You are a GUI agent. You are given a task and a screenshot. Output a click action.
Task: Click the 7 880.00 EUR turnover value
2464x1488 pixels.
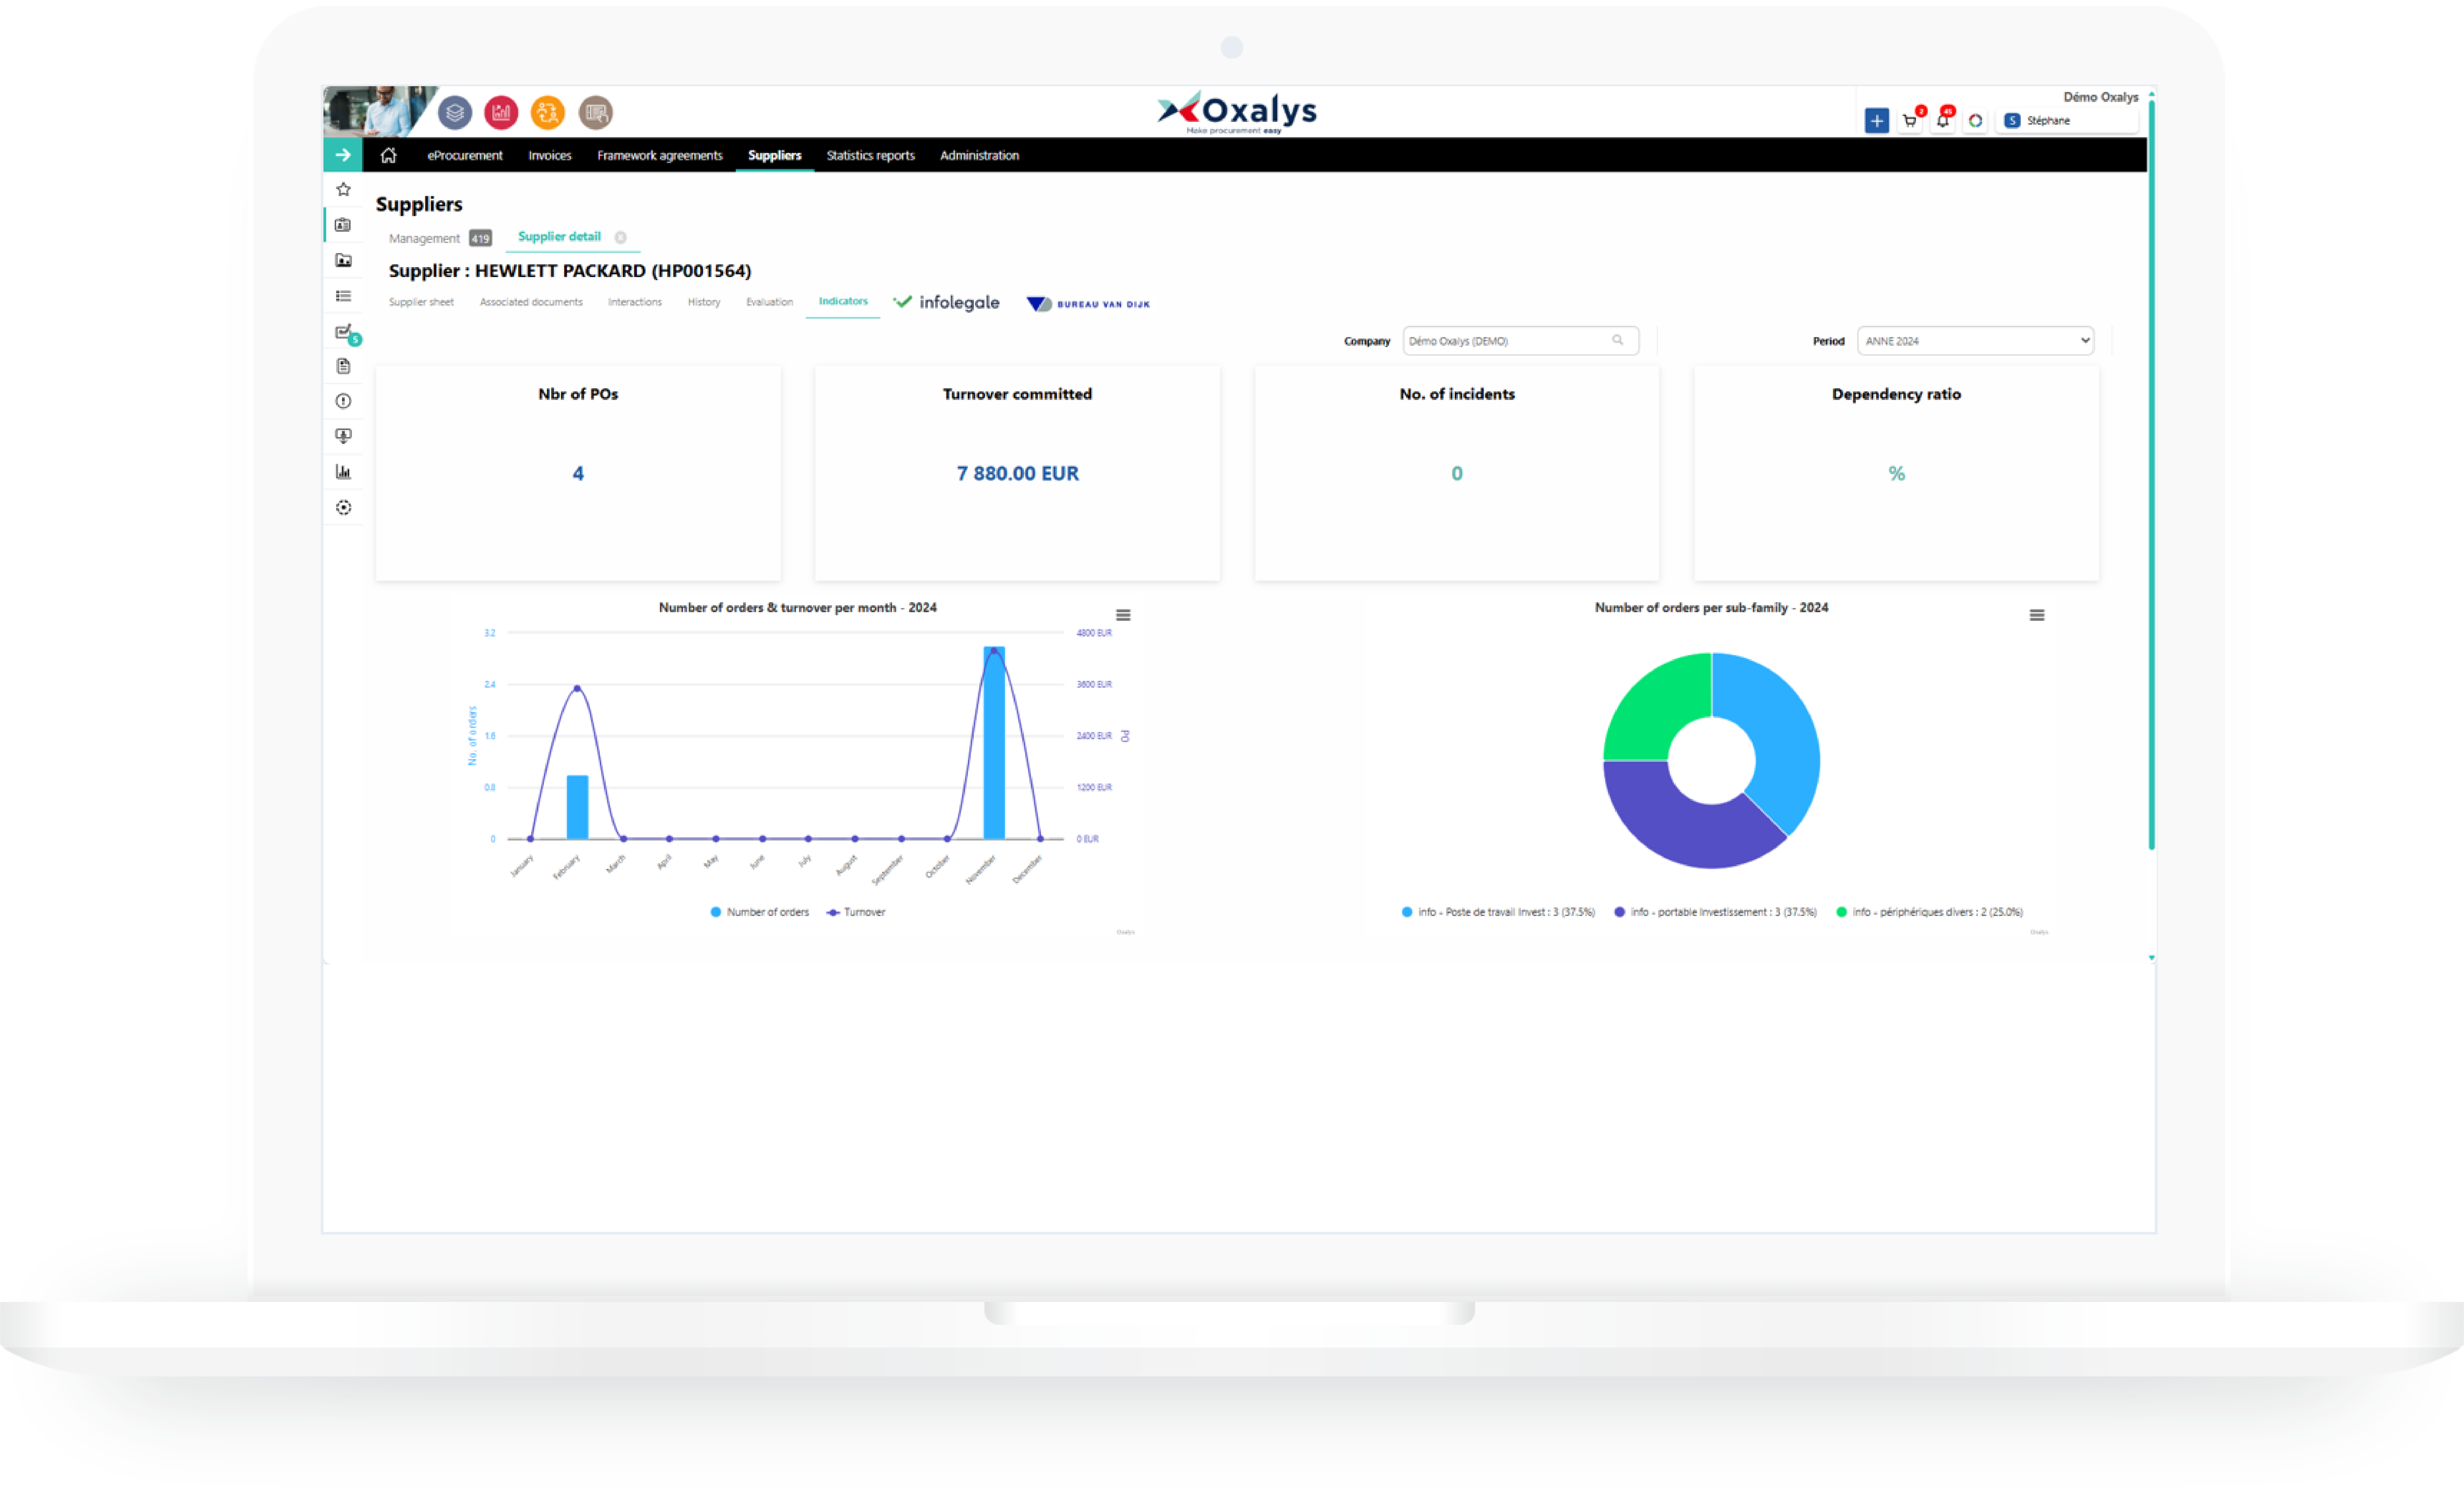pyautogui.click(x=1018, y=474)
